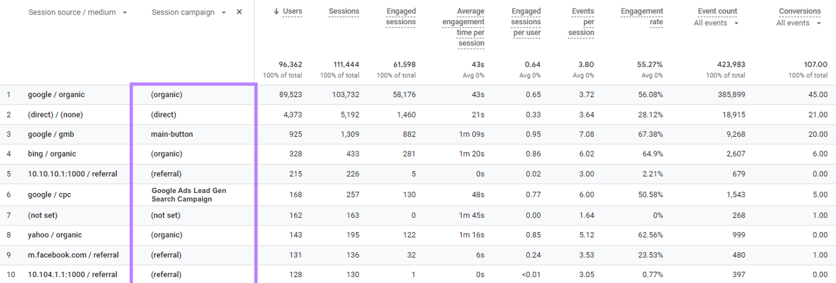Click the sort arrow beside Users
Screen dimensions: 836x283
coord(276,12)
